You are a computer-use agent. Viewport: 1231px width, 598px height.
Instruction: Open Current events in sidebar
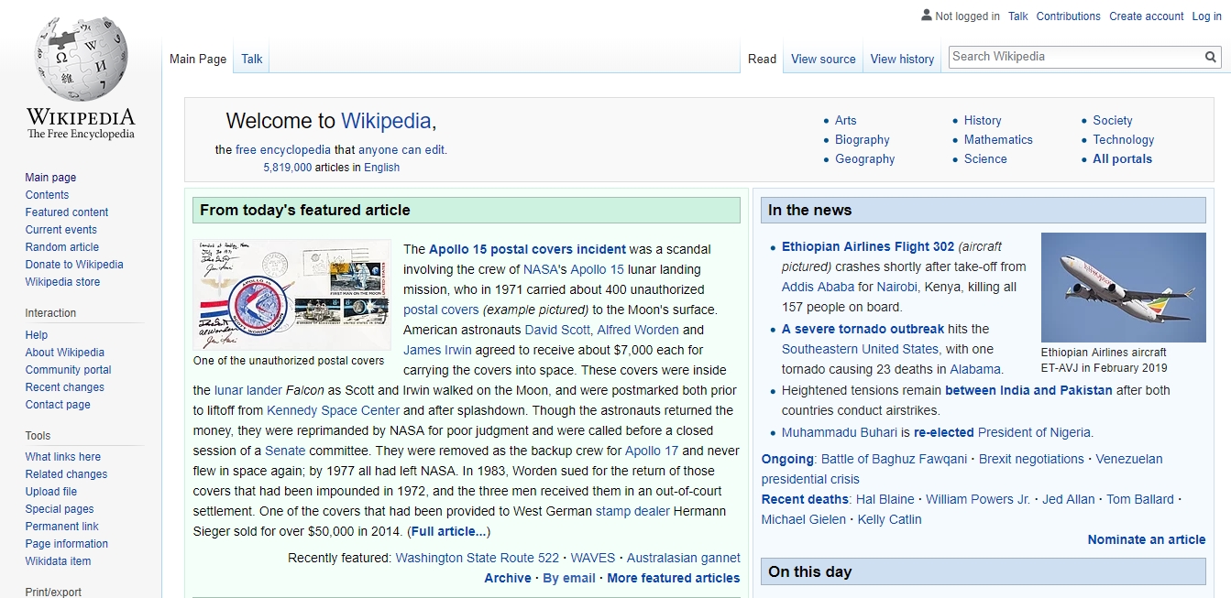click(61, 230)
